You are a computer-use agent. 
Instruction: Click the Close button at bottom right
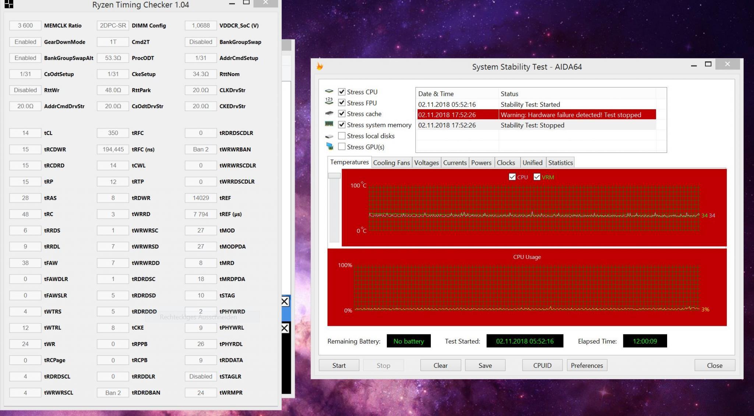point(715,365)
